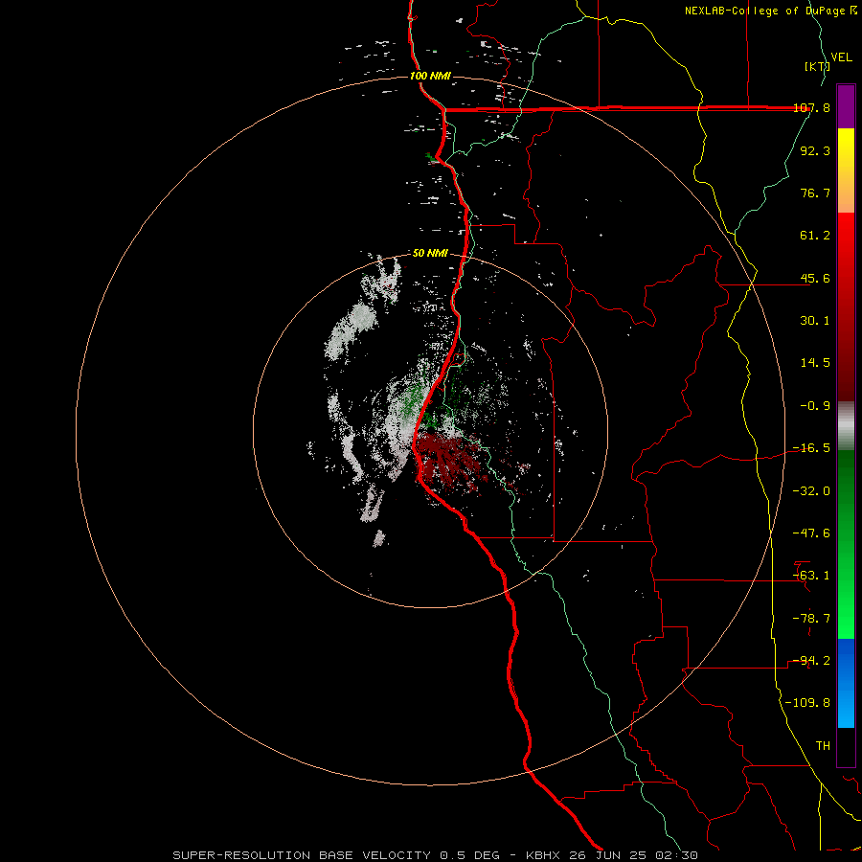Click the yellow-orange segment of the color bar

coord(846,170)
